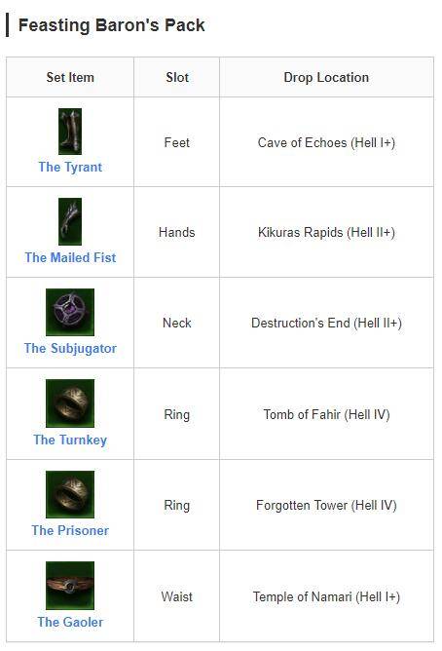The image size is (442, 651).
Task: Click Temple of Namari drop location cell
Action: [326, 596]
